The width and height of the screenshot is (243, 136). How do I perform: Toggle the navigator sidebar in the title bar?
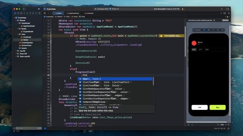(24, 9)
